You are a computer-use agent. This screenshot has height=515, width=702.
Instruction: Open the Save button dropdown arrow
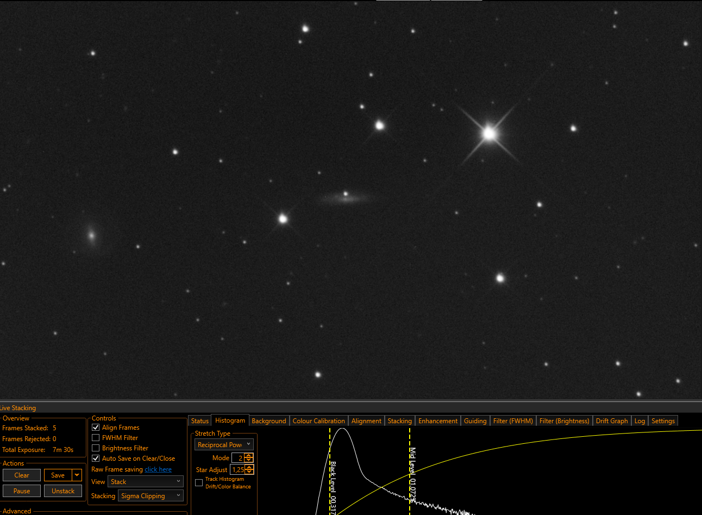[77, 475]
